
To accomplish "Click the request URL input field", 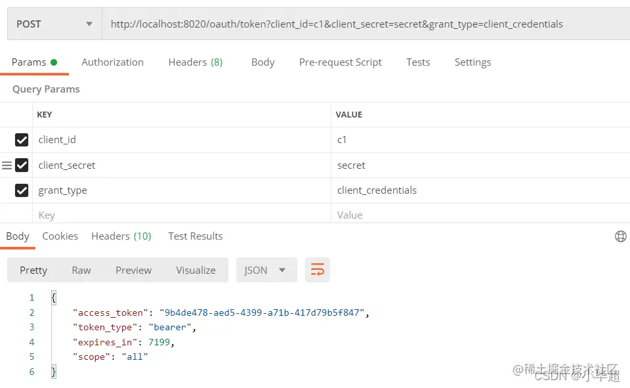I will 366,24.
